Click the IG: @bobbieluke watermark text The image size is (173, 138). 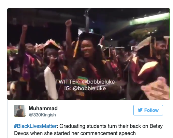pyautogui.click(x=85, y=88)
